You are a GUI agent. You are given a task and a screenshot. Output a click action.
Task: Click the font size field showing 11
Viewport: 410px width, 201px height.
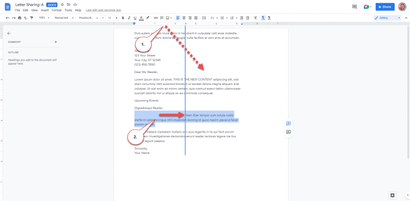point(110,18)
